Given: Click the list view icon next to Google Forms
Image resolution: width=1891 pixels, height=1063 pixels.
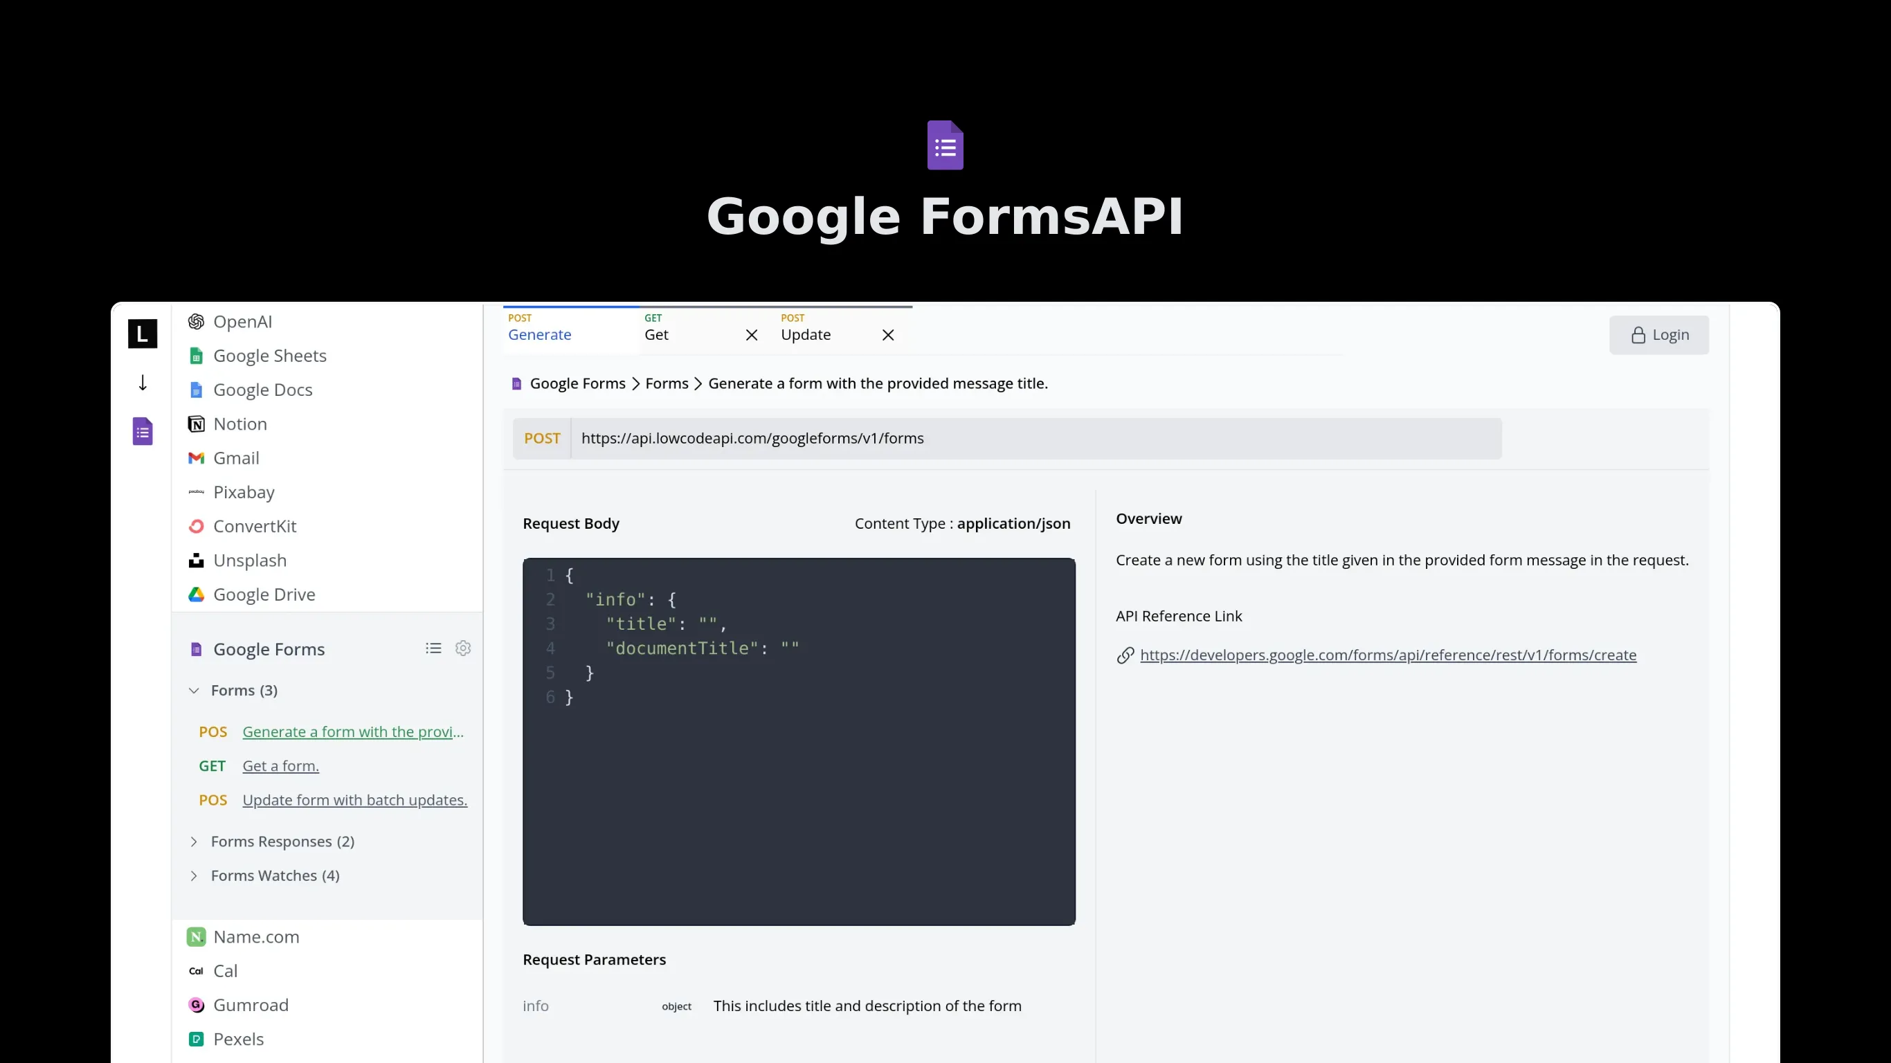Looking at the screenshot, I should [433, 648].
